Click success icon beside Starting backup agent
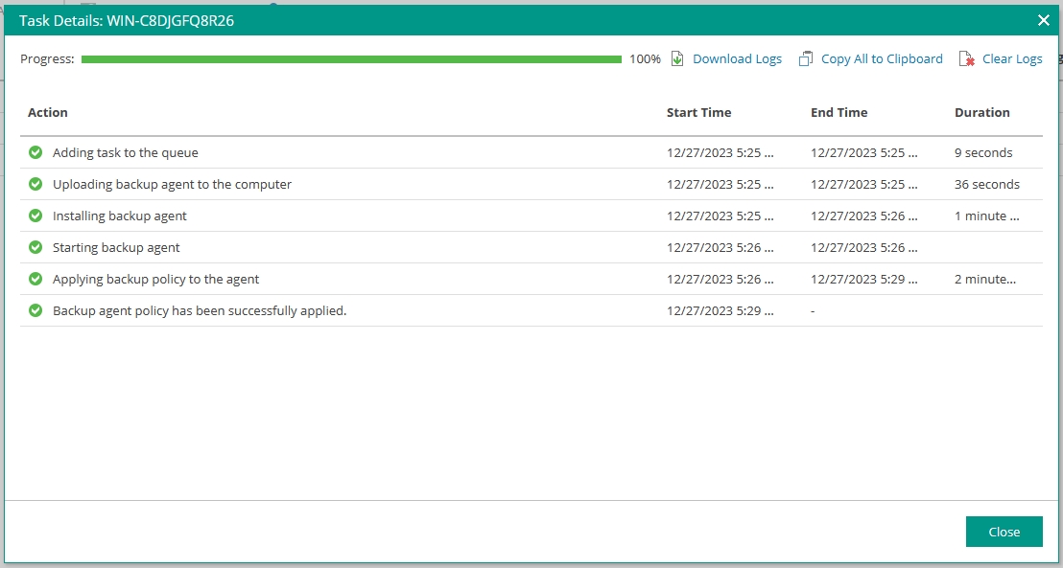This screenshot has height=568, width=1063. point(35,247)
